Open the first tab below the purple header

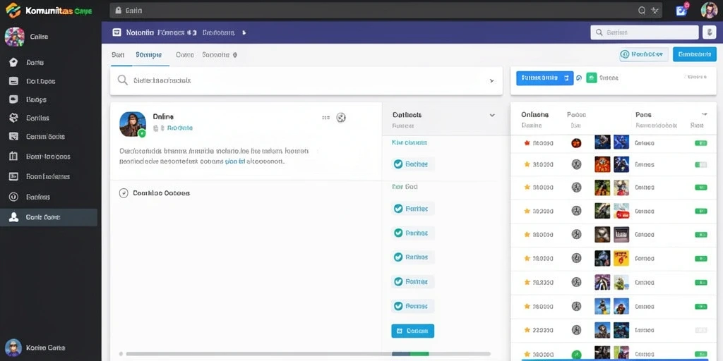(x=118, y=55)
